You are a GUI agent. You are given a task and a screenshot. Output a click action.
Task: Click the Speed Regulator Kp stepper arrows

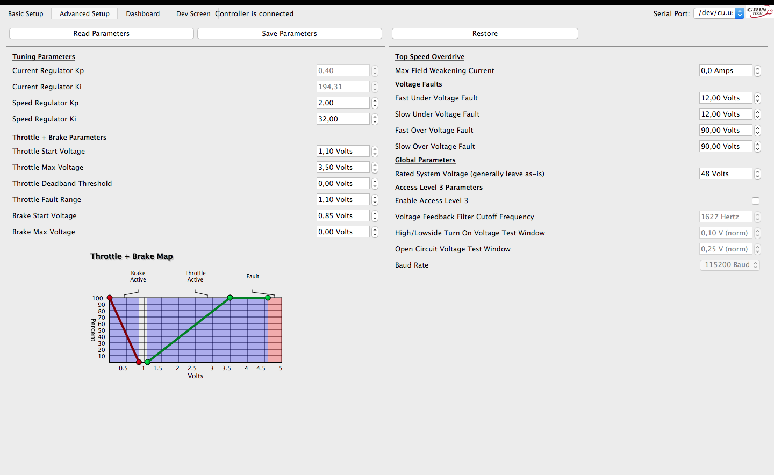[x=375, y=103]
